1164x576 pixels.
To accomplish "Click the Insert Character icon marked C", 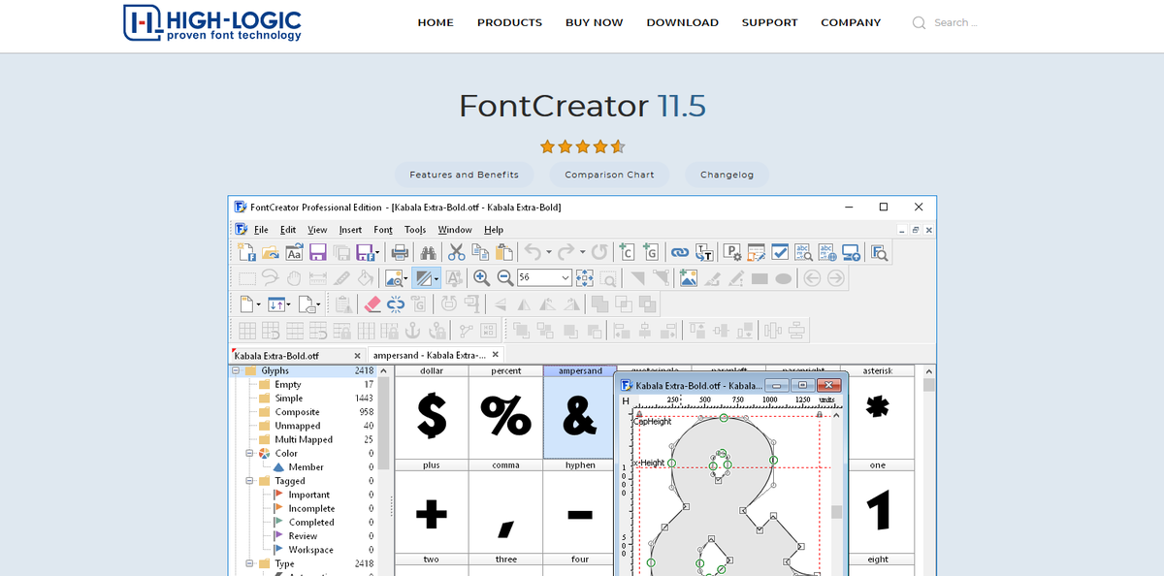I will 626,252.
